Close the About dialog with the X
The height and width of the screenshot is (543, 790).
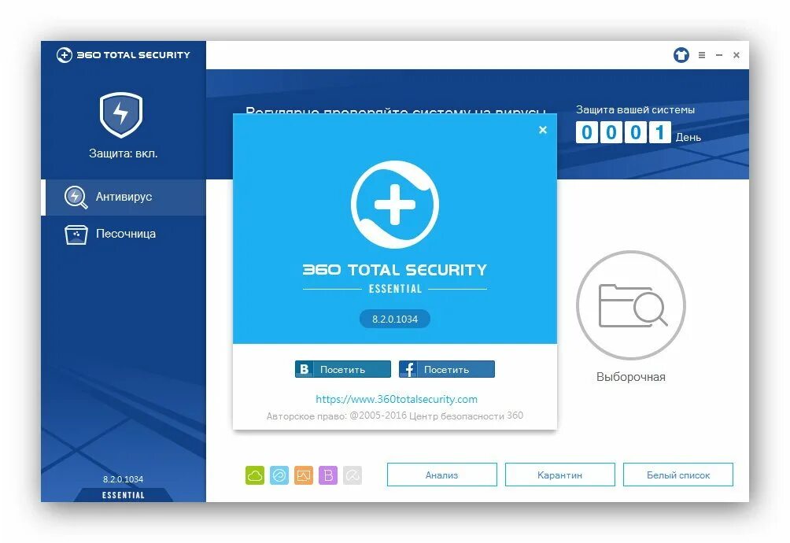pyautogui.click(x=543, y=130)
